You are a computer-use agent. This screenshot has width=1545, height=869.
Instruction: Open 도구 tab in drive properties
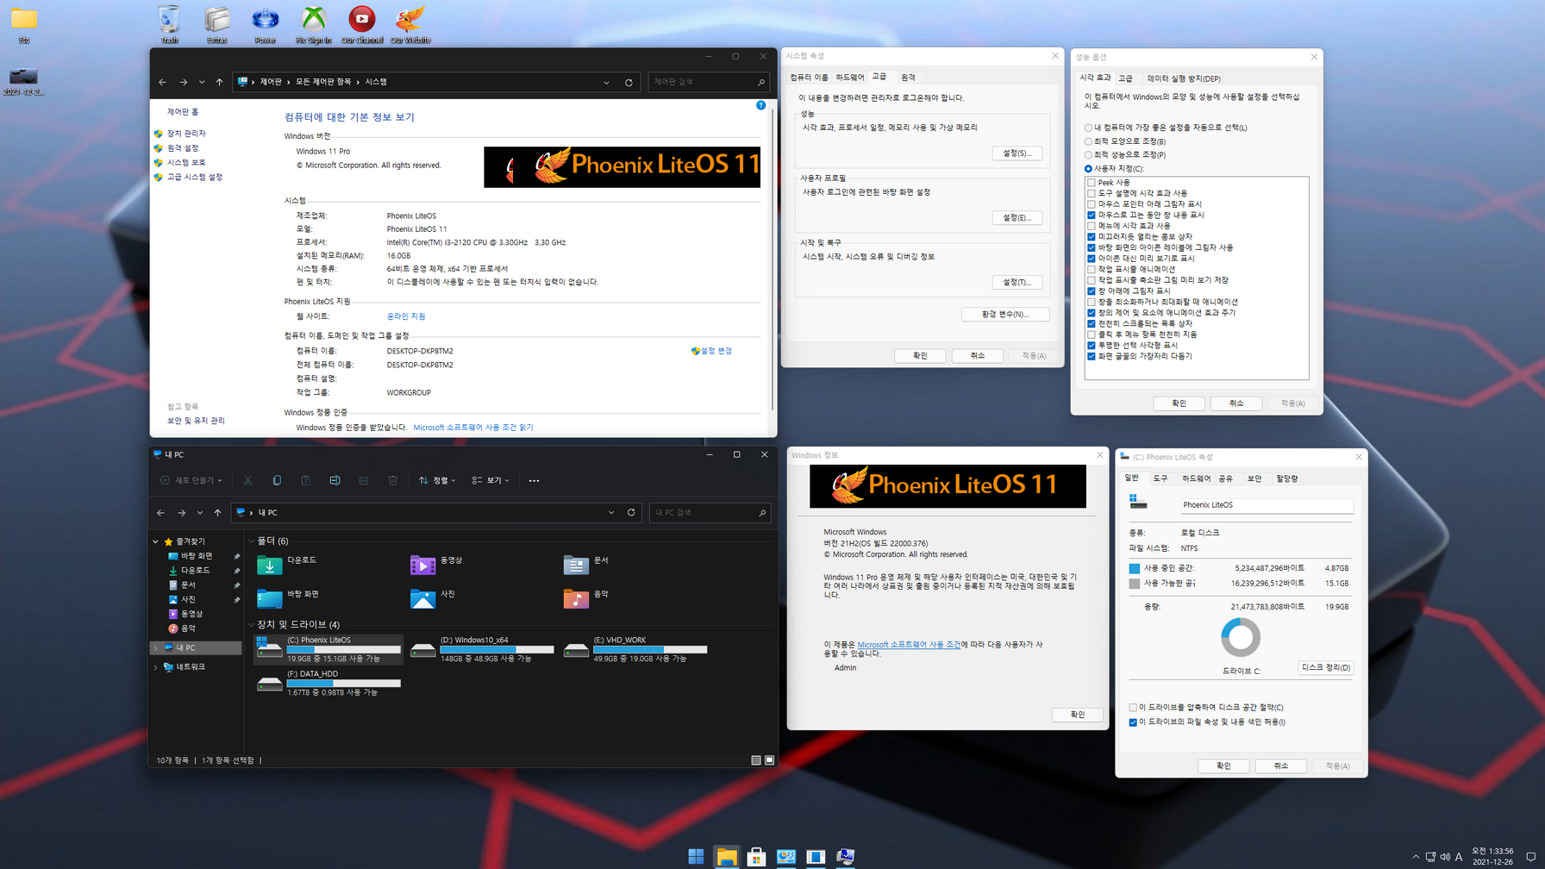(x=1160, y=478)
